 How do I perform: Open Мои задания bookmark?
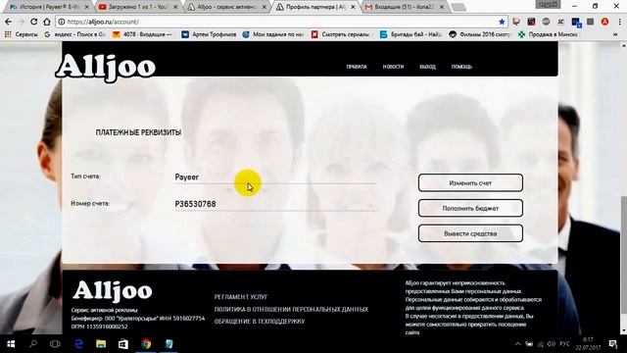[273, 35]
